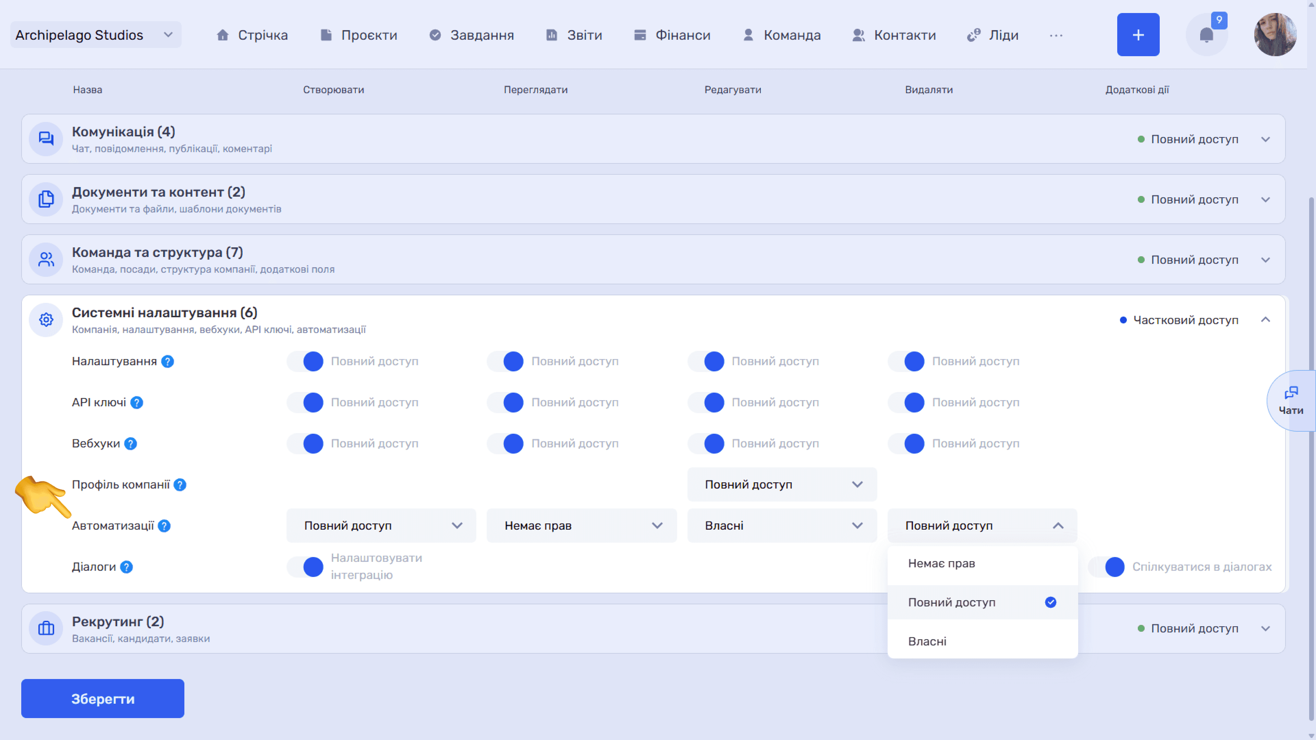Expand the Рекрутинг section chevron
This screenshot has height=740, width=1316.
point(1265,629)
